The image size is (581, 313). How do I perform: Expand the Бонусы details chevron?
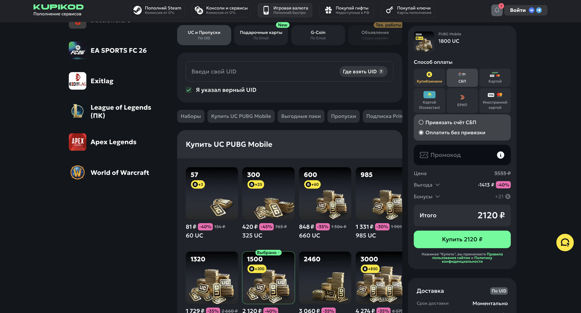pos(437,197)
